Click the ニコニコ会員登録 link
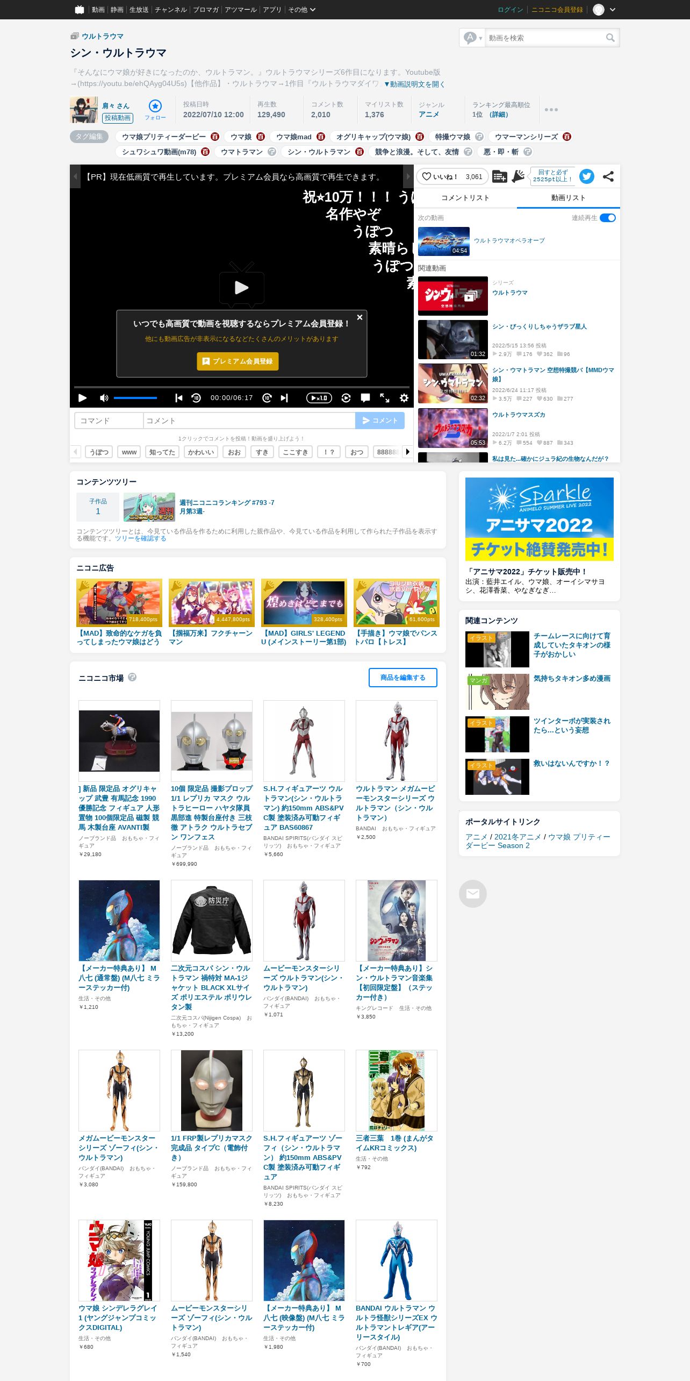Screen dimensions: 690x1381 [x=557, y=10]
